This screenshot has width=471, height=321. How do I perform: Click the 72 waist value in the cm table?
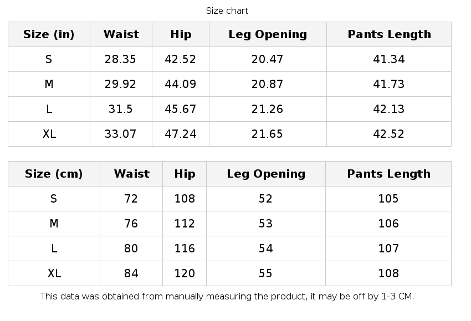pyautogui.click(x=131, y=199)
